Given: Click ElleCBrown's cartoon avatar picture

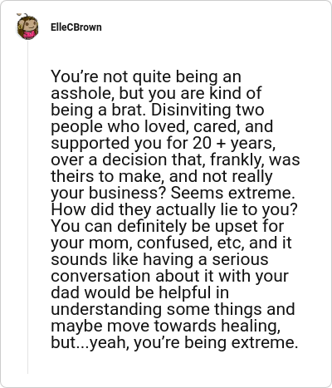Looking at the screenshot, I should [27, 27].
